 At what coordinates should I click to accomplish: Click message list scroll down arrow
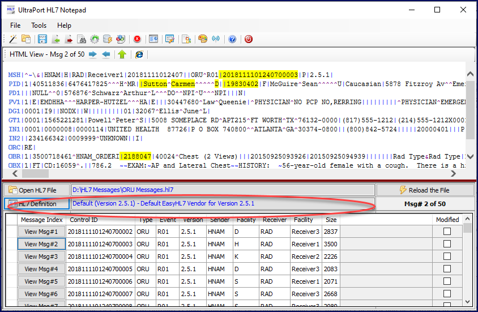(467, 302)
